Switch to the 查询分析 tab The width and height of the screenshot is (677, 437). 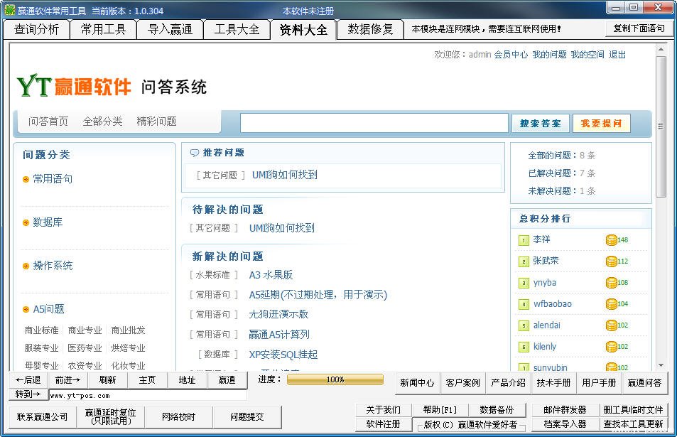pyautogui.click(x=36, y=29)
